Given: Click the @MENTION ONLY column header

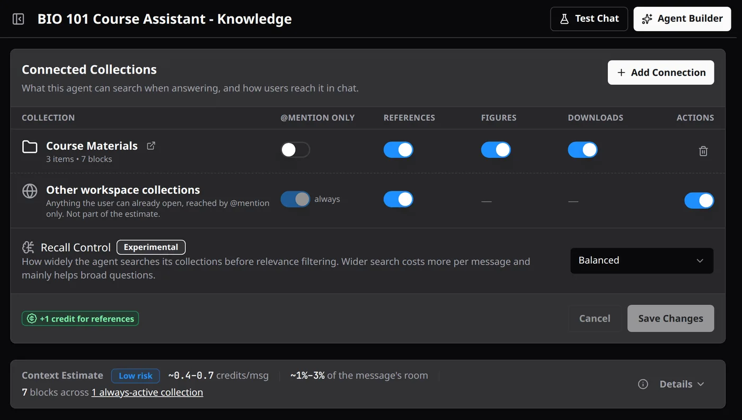Looking at the screenshot, I should pyautogui.click(x=317, y=118).
